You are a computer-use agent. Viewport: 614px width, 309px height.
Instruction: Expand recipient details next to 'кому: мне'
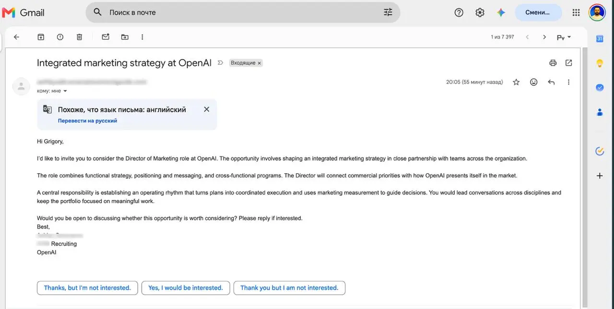(x=65, y=91)
